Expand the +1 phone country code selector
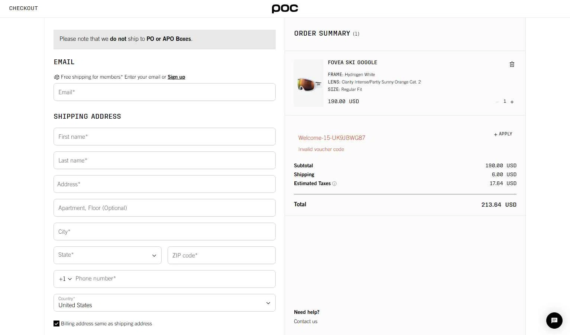570x335 pixels. [x=65, y=279]
